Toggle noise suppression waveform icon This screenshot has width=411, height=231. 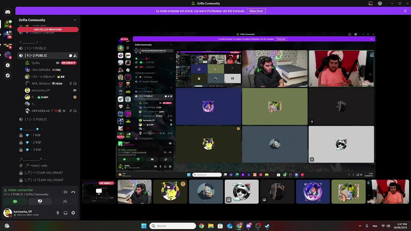[x=66, y=192]
